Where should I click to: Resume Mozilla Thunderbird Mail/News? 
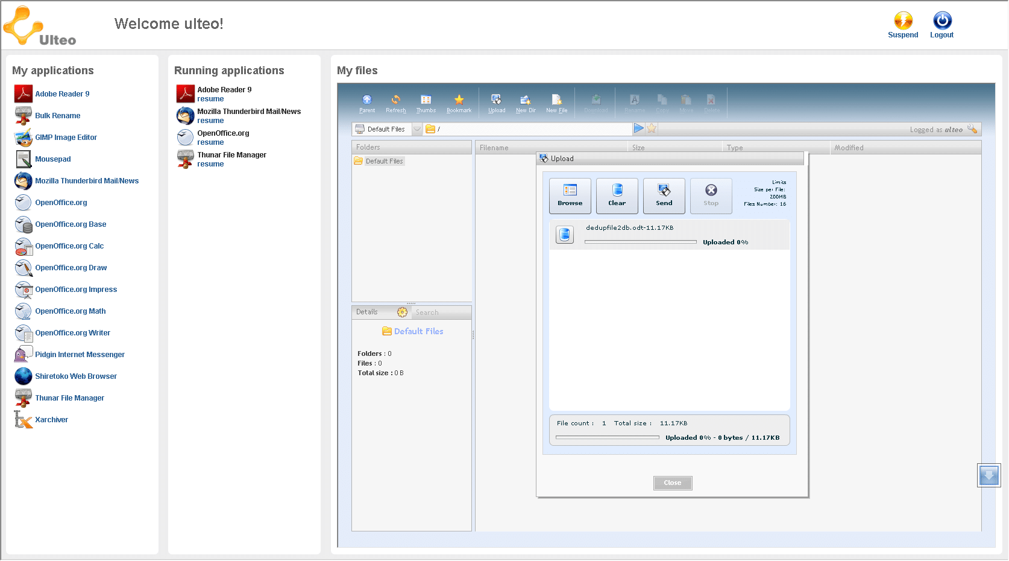[210, 121]
